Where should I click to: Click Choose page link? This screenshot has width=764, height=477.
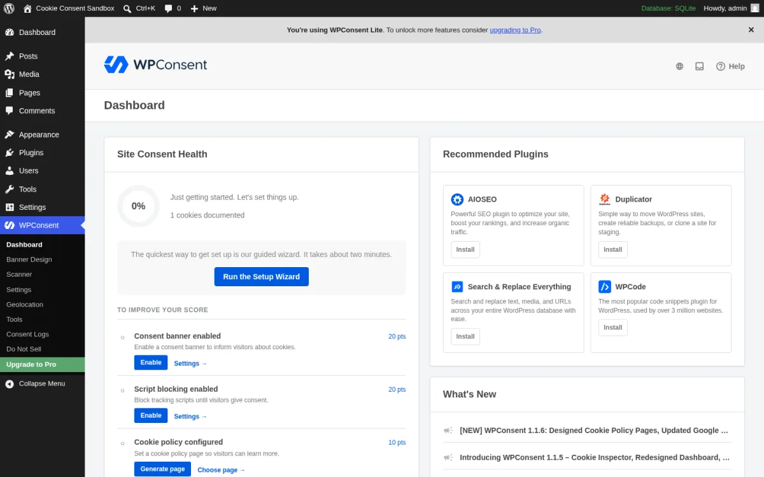pyautogui.click(x=221, y=469)
